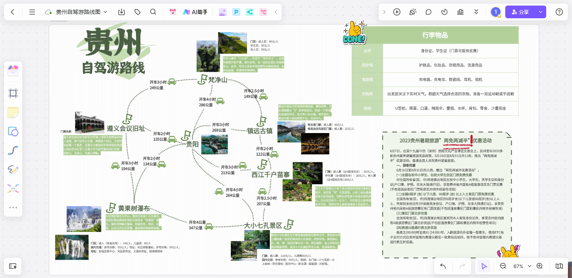Open the tag icon in top toolbar
The width and height of the screenshot is (572, 278).
click(137, 12)
